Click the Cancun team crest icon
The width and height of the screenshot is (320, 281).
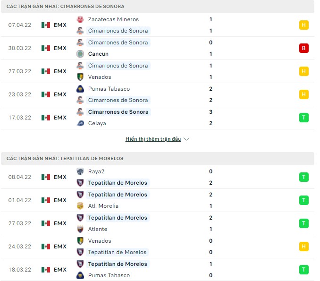pos(80,54)
